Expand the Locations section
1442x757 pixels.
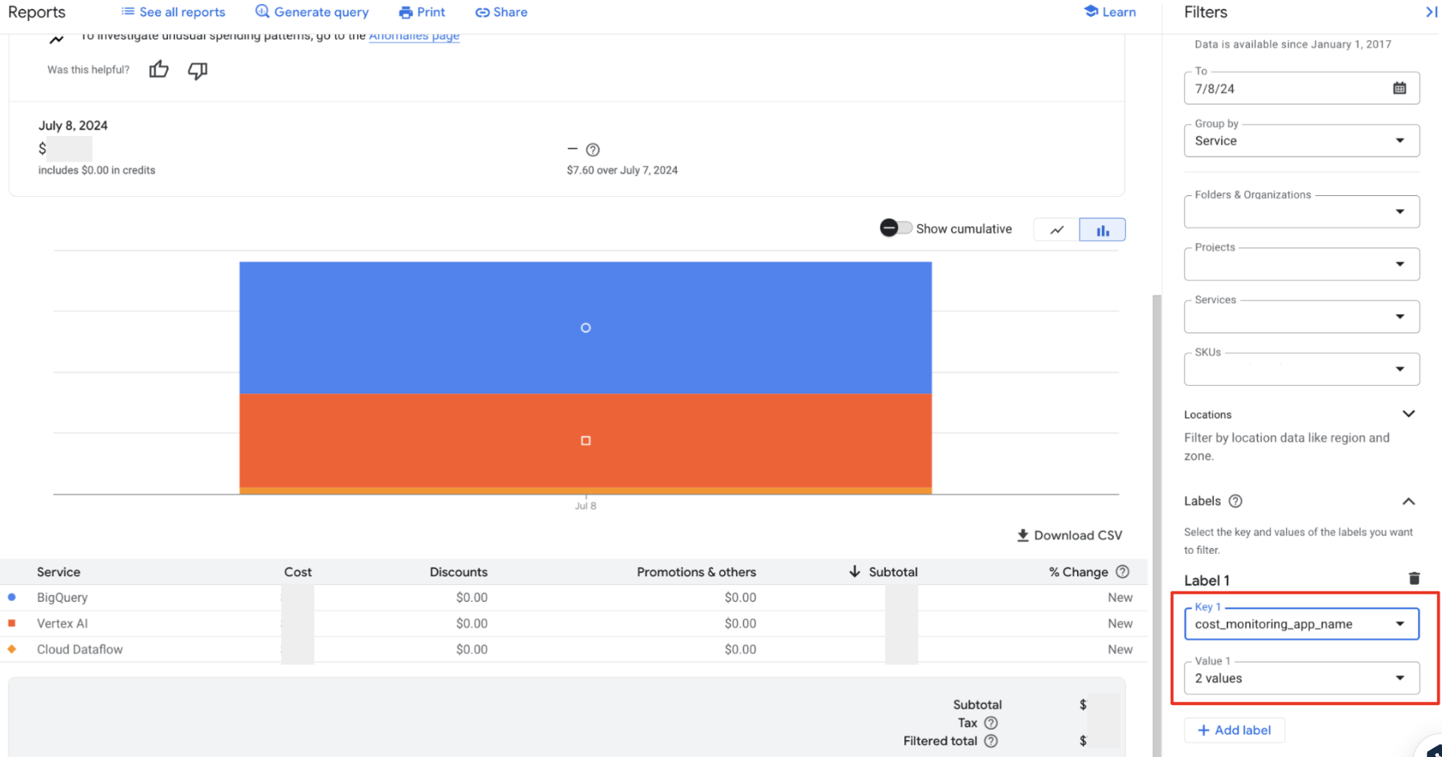(x=1408, y=414)
